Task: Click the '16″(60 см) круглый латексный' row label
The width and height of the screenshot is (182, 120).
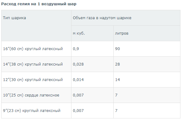Action: pyautogui.click(x=33, y=49)
